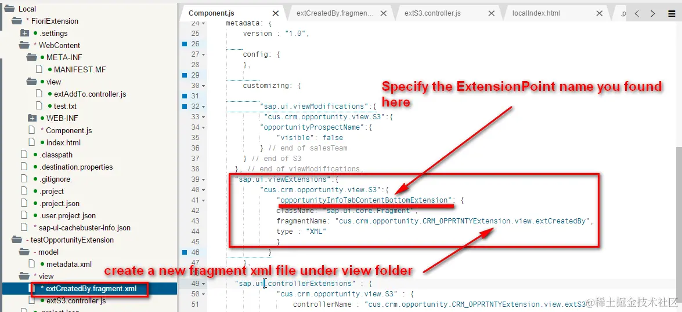This screenshot has width=682, height=312.
Task: Click the file icon beside .gitignore
Action: [x=24, y=179]
